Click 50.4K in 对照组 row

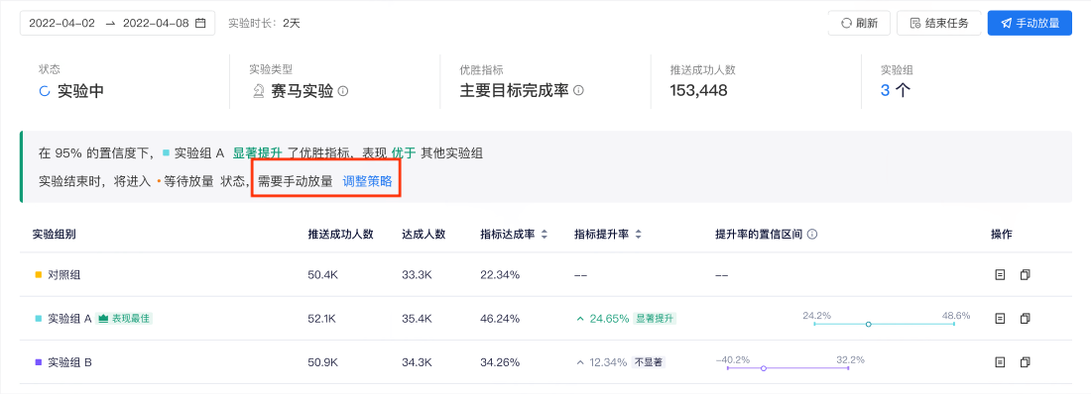click(x=323, y=275)
